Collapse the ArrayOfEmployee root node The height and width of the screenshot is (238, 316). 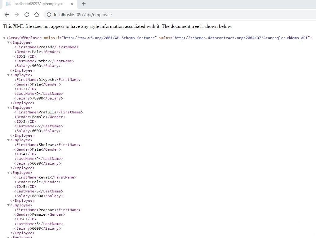(x=4, y=37)
